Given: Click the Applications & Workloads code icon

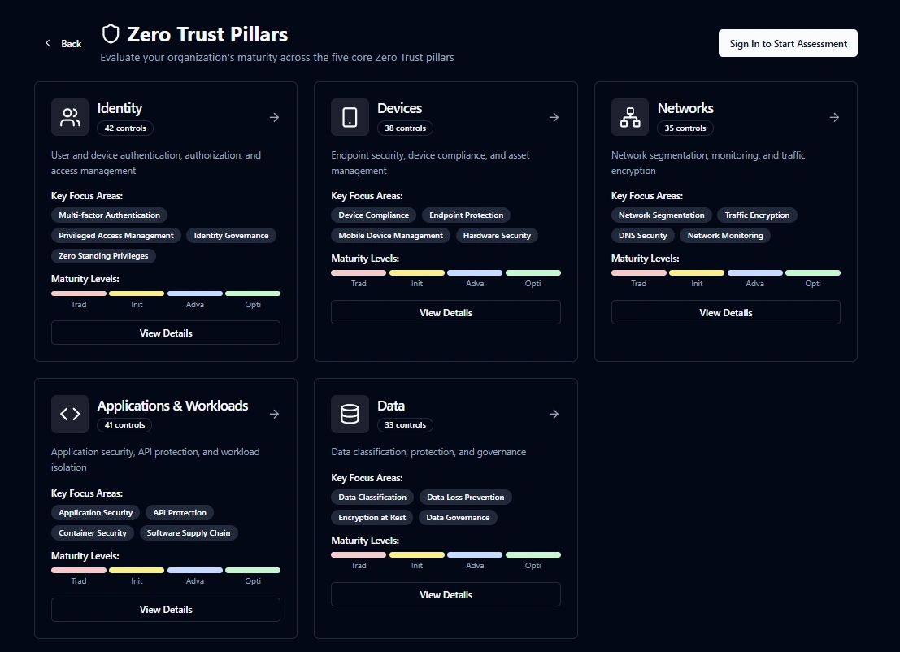Looking at the screenshot, I should click(x=70, y=414).
